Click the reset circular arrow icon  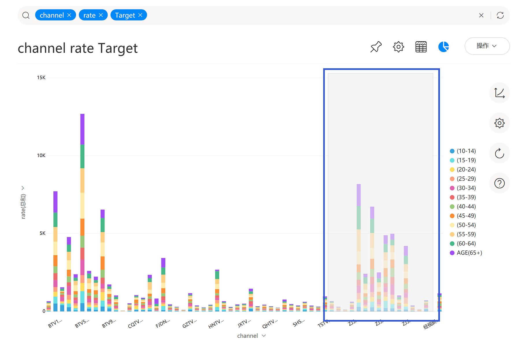499,153
